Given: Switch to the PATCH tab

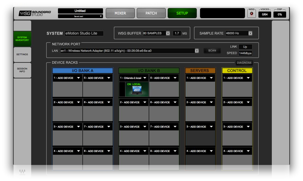Looking at the screenshot, I should click(151, 13).
